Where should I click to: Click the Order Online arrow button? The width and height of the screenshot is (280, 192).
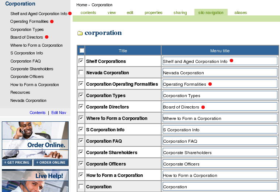(x=51, y=163)
